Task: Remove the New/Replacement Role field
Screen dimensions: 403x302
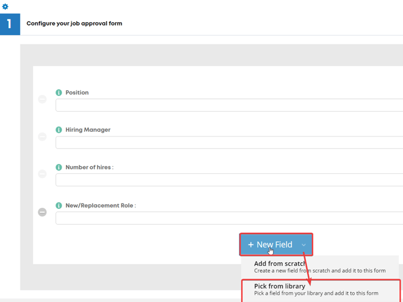Action: [x=42, y=212]
